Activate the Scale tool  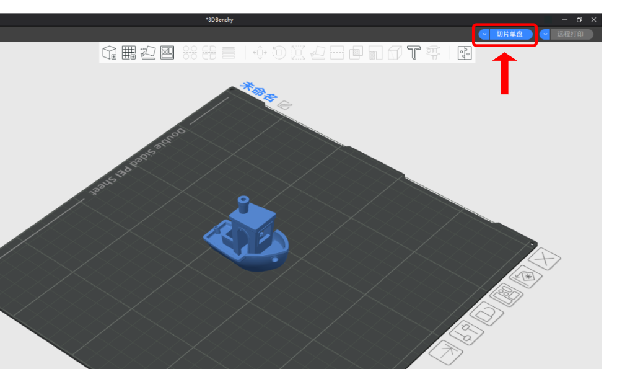point(298,52)
